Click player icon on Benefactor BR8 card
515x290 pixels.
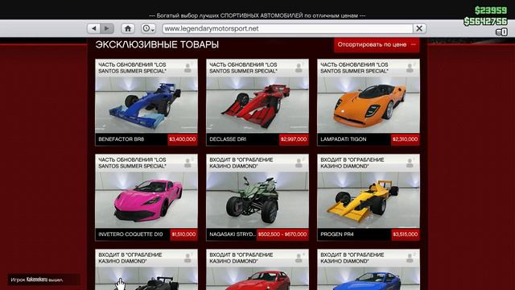tap(187, 68)
